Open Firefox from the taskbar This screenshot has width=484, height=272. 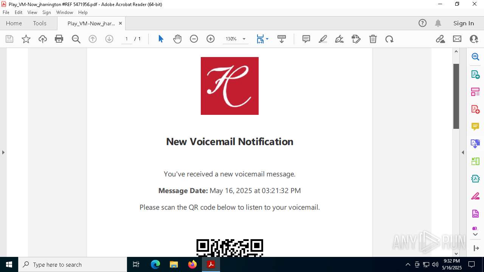click(x=192, y=264)
